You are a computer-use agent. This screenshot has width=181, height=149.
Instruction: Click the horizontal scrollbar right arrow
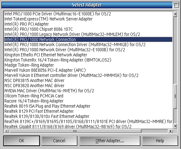pyautogui.click(x=170, y=131)
